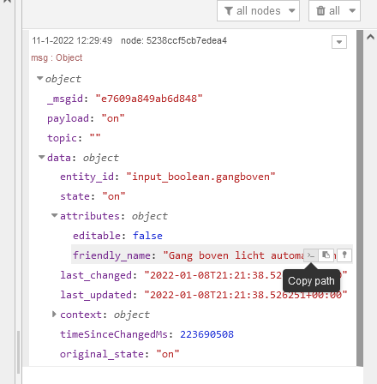Image resolution: width=377 pixels, height=384 pixels.
Task: Click the last_changed key
Action: 96,275
